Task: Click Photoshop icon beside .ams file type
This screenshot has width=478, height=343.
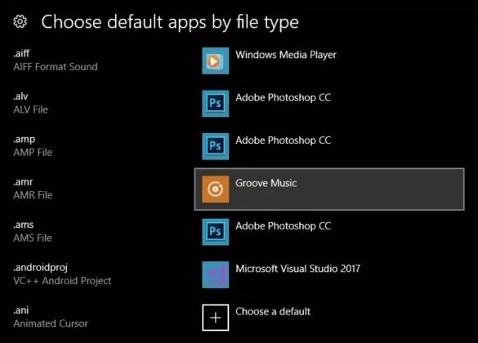Action: click(x=215, y=232)
